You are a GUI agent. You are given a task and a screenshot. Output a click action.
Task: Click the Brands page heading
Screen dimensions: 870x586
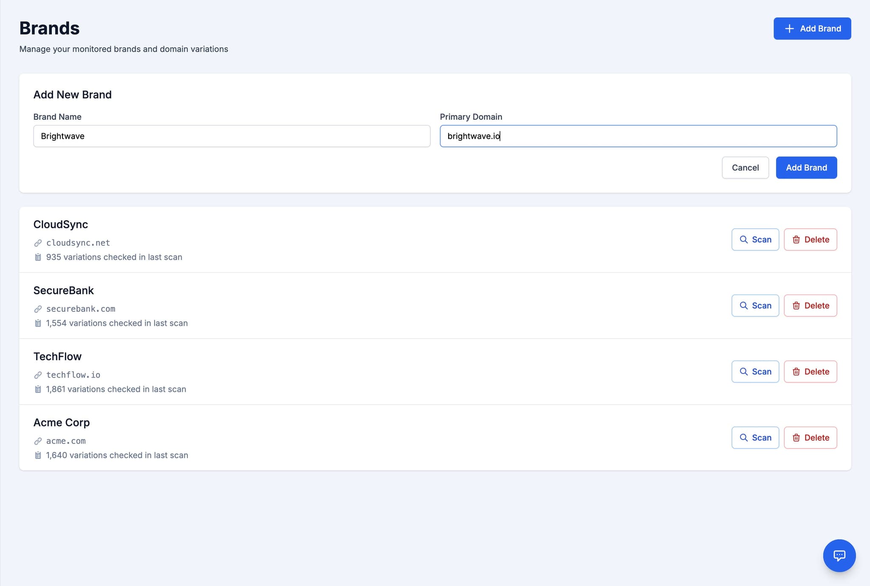pyautogui.click(x=49, y=28)
